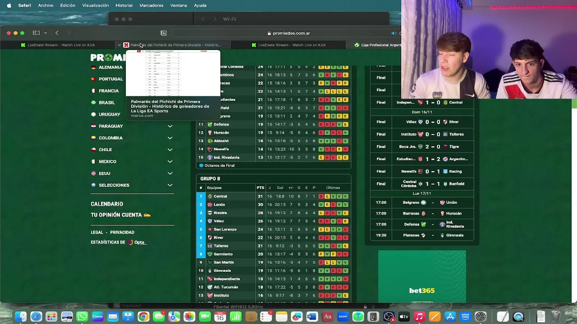Open the Boca Jrs. 2 - 0 Tigre match
The width and height of the screenshot is (577, 324).
coord(422,147)
